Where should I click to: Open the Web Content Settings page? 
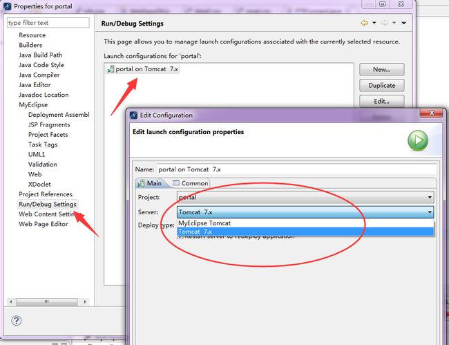(47, 214)
